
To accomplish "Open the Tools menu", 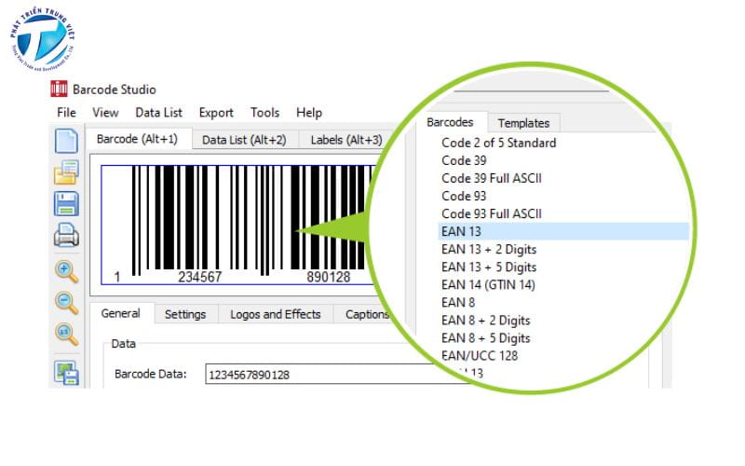I will point(264,113).
